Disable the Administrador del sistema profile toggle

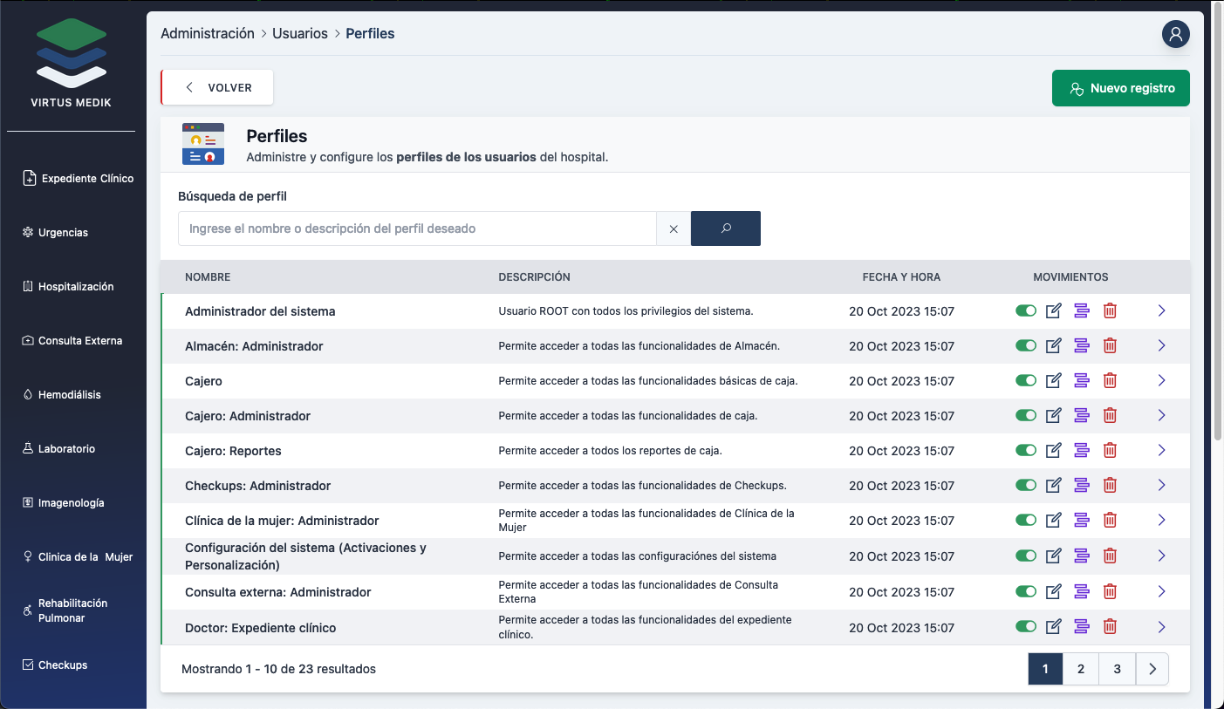[x=1026, y=311]
